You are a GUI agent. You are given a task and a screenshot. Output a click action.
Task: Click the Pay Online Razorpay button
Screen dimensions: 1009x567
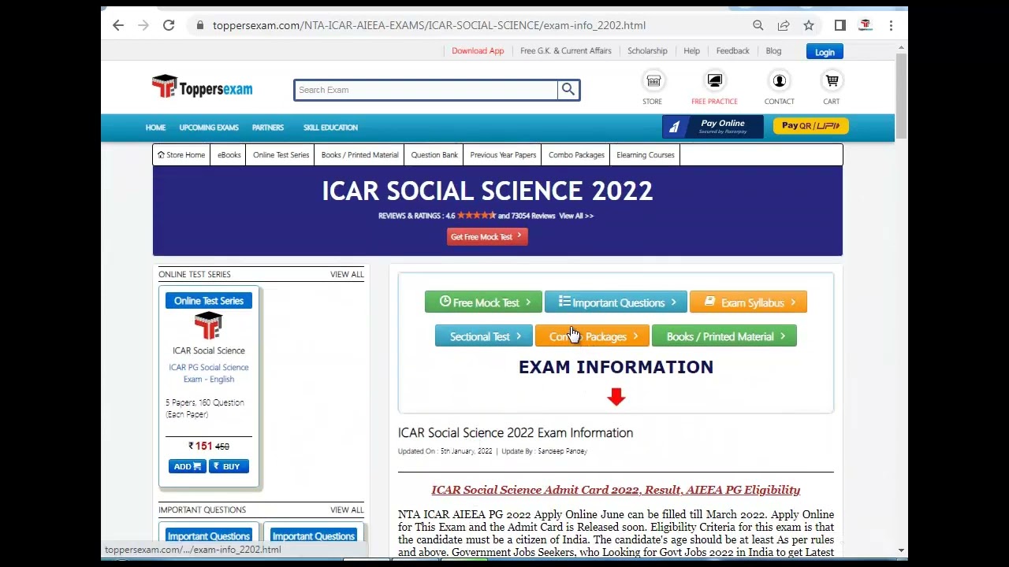[x=713, y=126]
